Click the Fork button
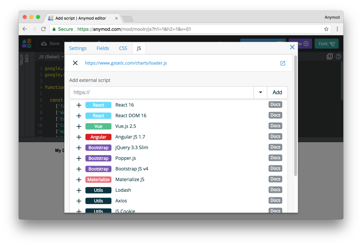 click(x=326, y=44)
